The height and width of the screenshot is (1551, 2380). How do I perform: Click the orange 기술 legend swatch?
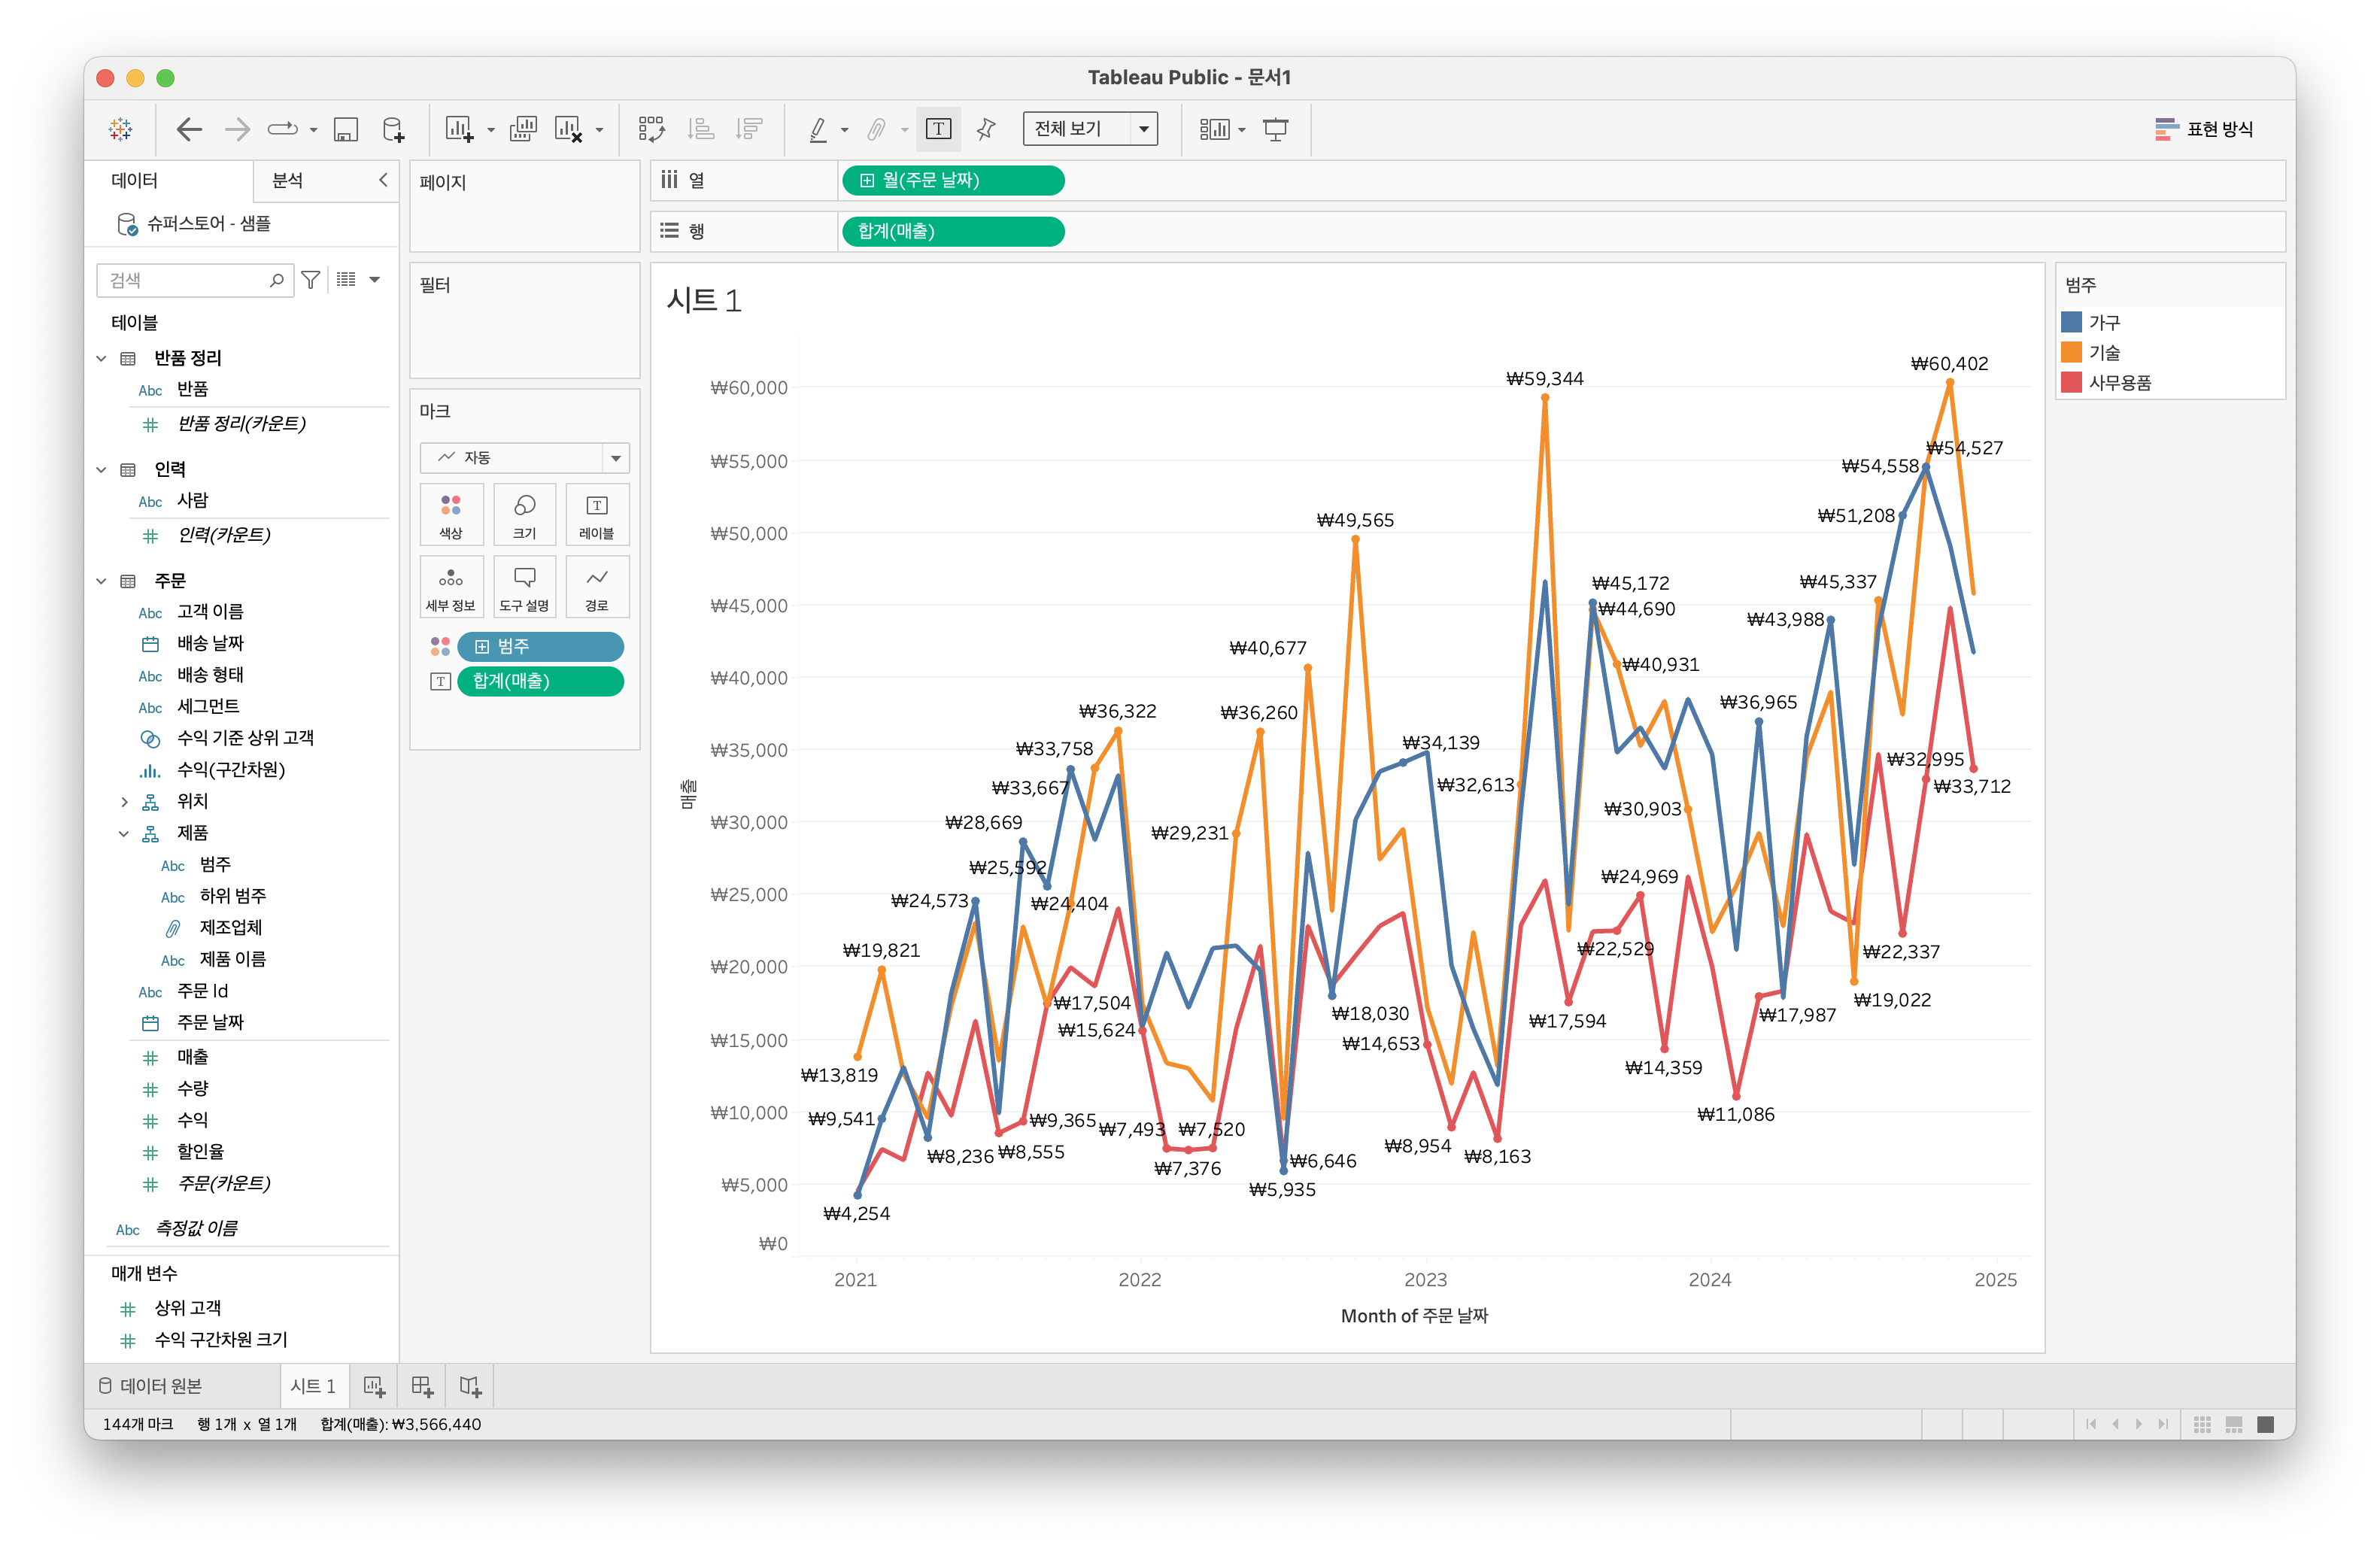pos(2071,353)
